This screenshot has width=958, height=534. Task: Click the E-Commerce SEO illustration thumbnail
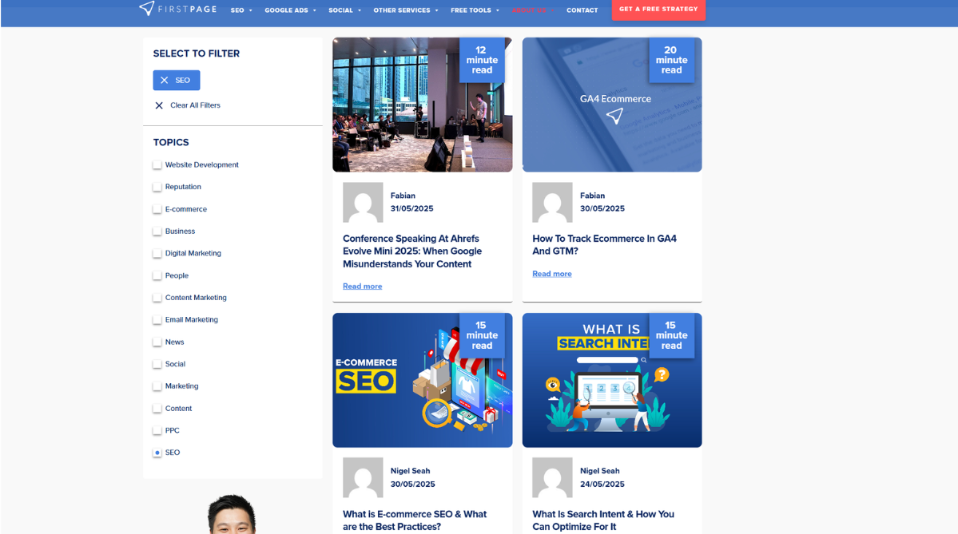click(x=422, y=380)
